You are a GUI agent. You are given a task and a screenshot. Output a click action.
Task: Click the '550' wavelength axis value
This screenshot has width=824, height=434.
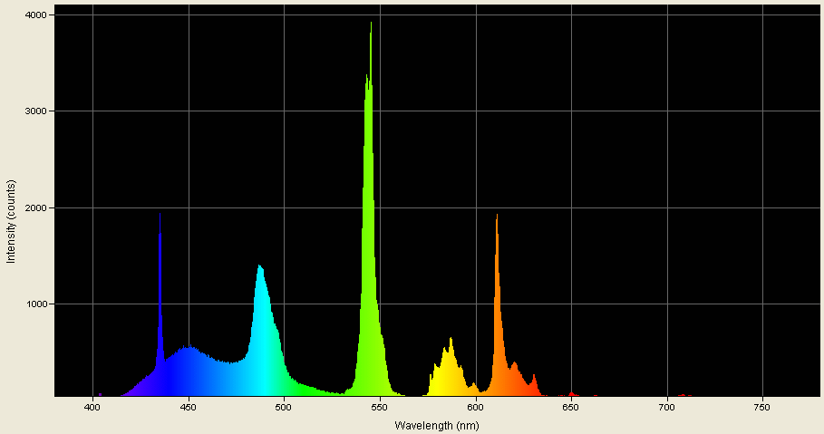[x=380, y=407]
